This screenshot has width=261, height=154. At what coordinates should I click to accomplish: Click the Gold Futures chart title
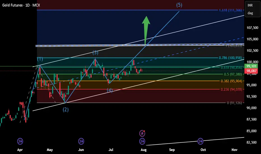click(x=21, y=5)
